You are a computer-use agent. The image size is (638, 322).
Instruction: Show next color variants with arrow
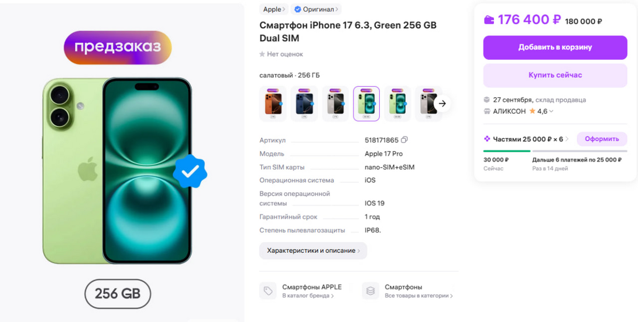tap(443, 104)
